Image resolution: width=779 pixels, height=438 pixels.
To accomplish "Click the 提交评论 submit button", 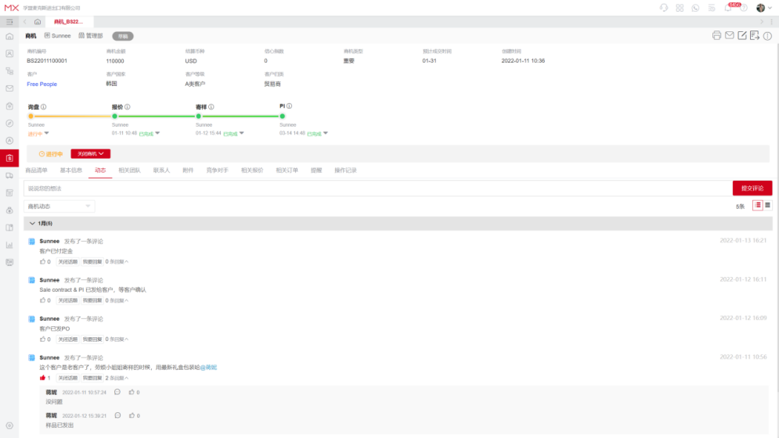I will point(752,188).
